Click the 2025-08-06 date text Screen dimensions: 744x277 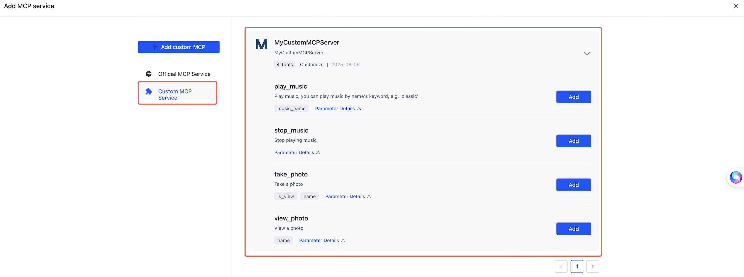point(345,64)
